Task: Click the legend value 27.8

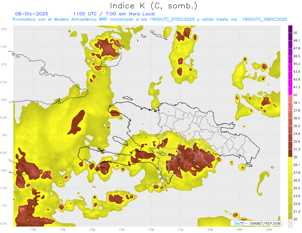Action: (297, 173)
